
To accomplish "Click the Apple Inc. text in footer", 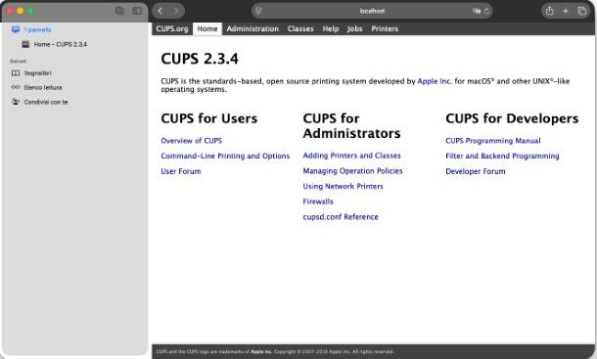I will 261,352.
